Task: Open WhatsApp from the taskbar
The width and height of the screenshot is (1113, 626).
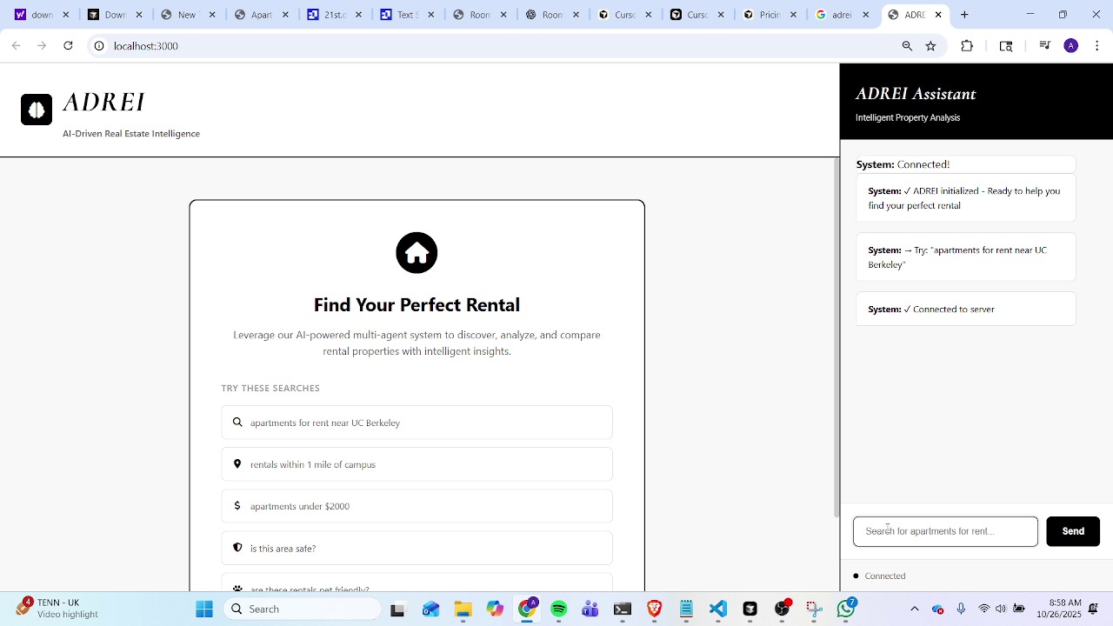Action: (x=846, y=609)
